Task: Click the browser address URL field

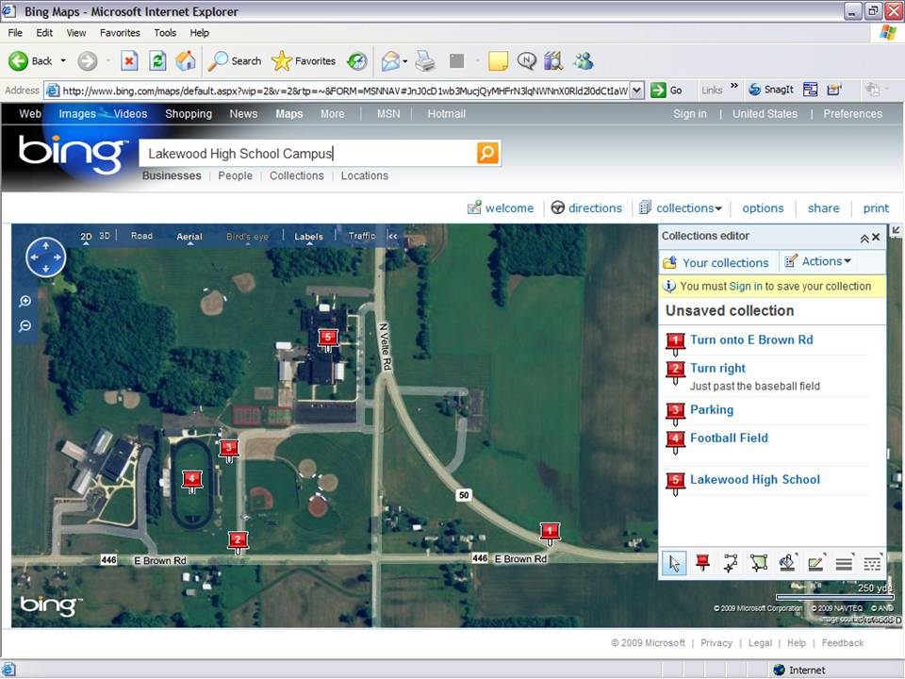Action: coord(344,91)
